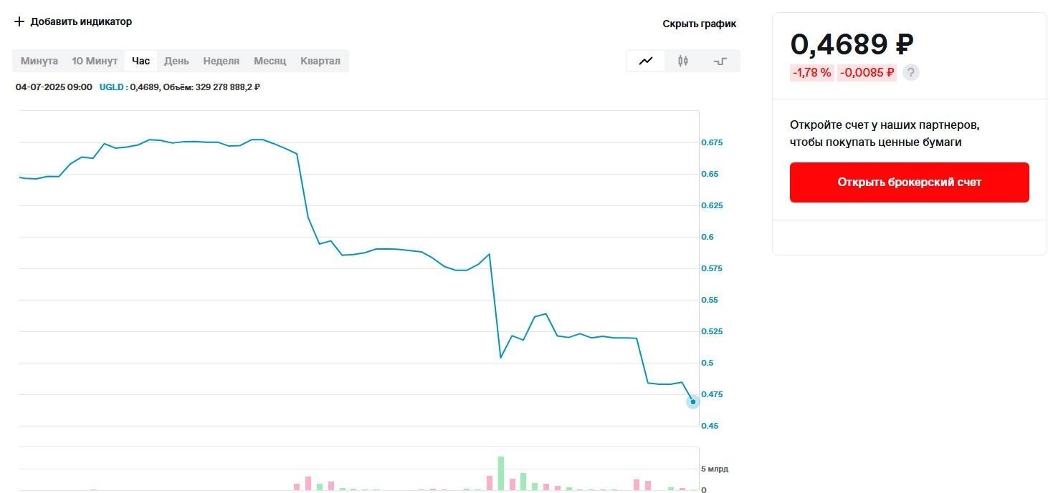Image resolution: width=1053 pixels, height=493 pixels.
Task: Click the UGLD ticker label
Action: pos(112,87)
